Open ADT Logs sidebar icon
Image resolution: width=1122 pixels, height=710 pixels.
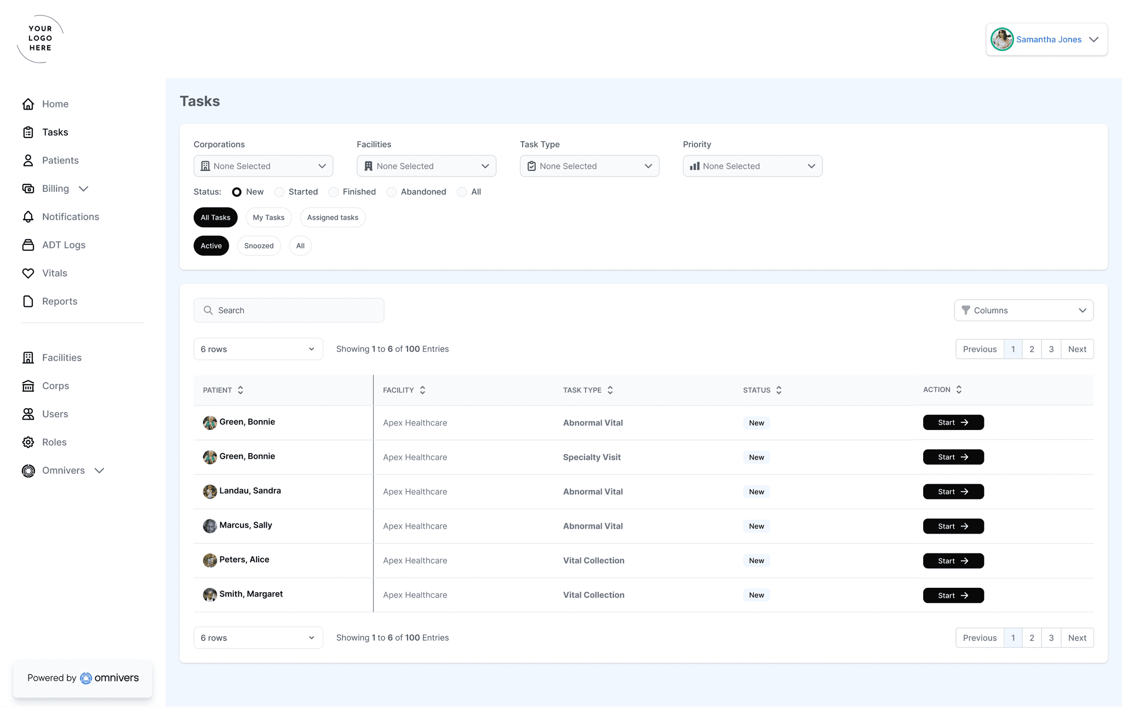(28, 245)
